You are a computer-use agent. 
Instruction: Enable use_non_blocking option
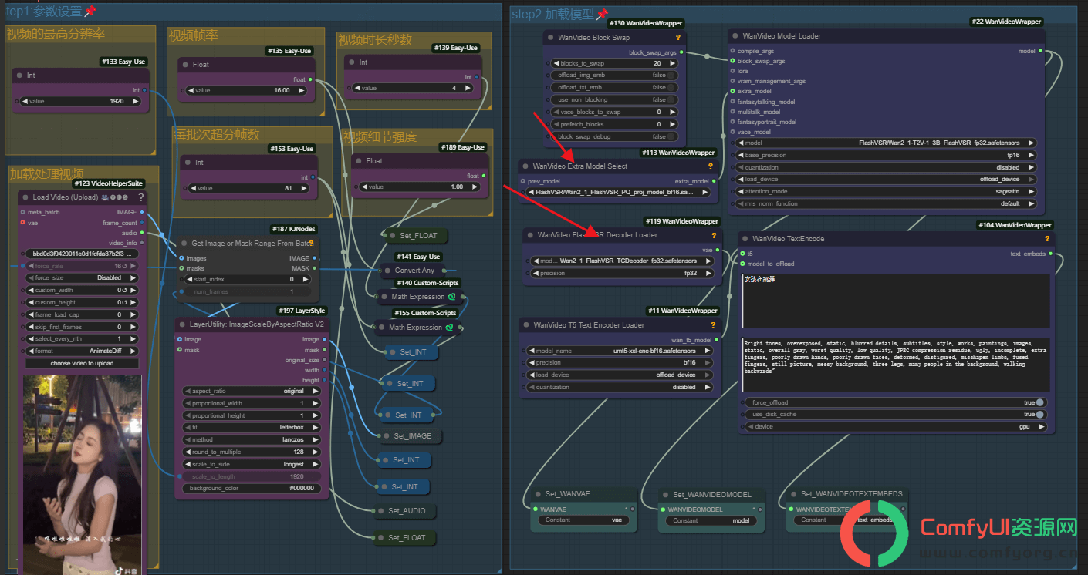[616, 100]
